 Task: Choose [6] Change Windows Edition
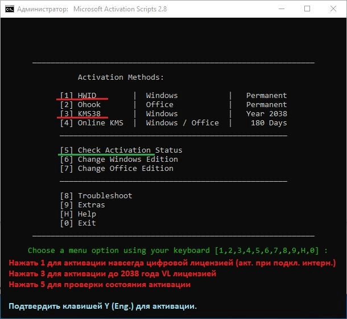point(119,159)
